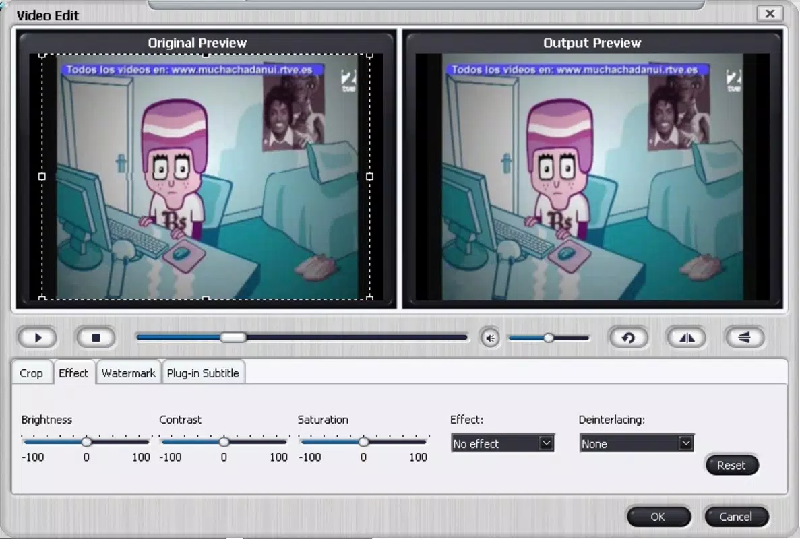The height and width of the screenshot is (539, 800).
Task: Start playback with the play button
Action: tap(37, 338)
